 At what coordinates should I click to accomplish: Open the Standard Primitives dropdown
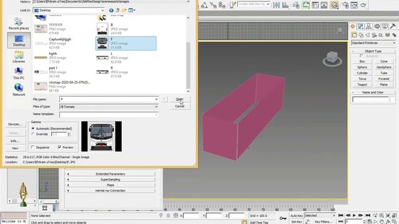[x=373, y=43]
